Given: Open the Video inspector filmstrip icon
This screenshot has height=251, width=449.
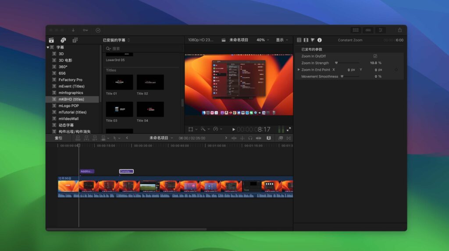Looking at the screenshot, I should click(306, 40).
